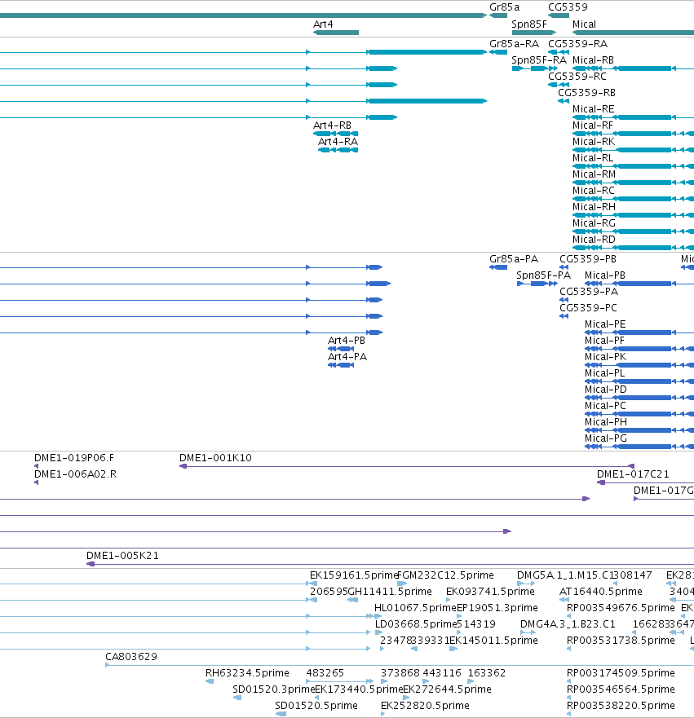The image size is (694, 718).
Task: Select the Mical-PH protein
Action: click(x=639, y=430)
